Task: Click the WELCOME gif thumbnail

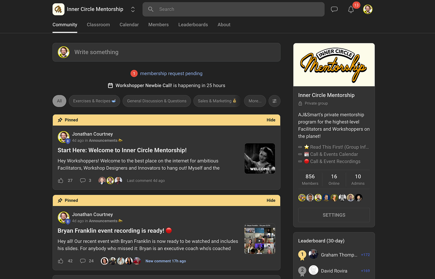Action: [x=260, y=158]
